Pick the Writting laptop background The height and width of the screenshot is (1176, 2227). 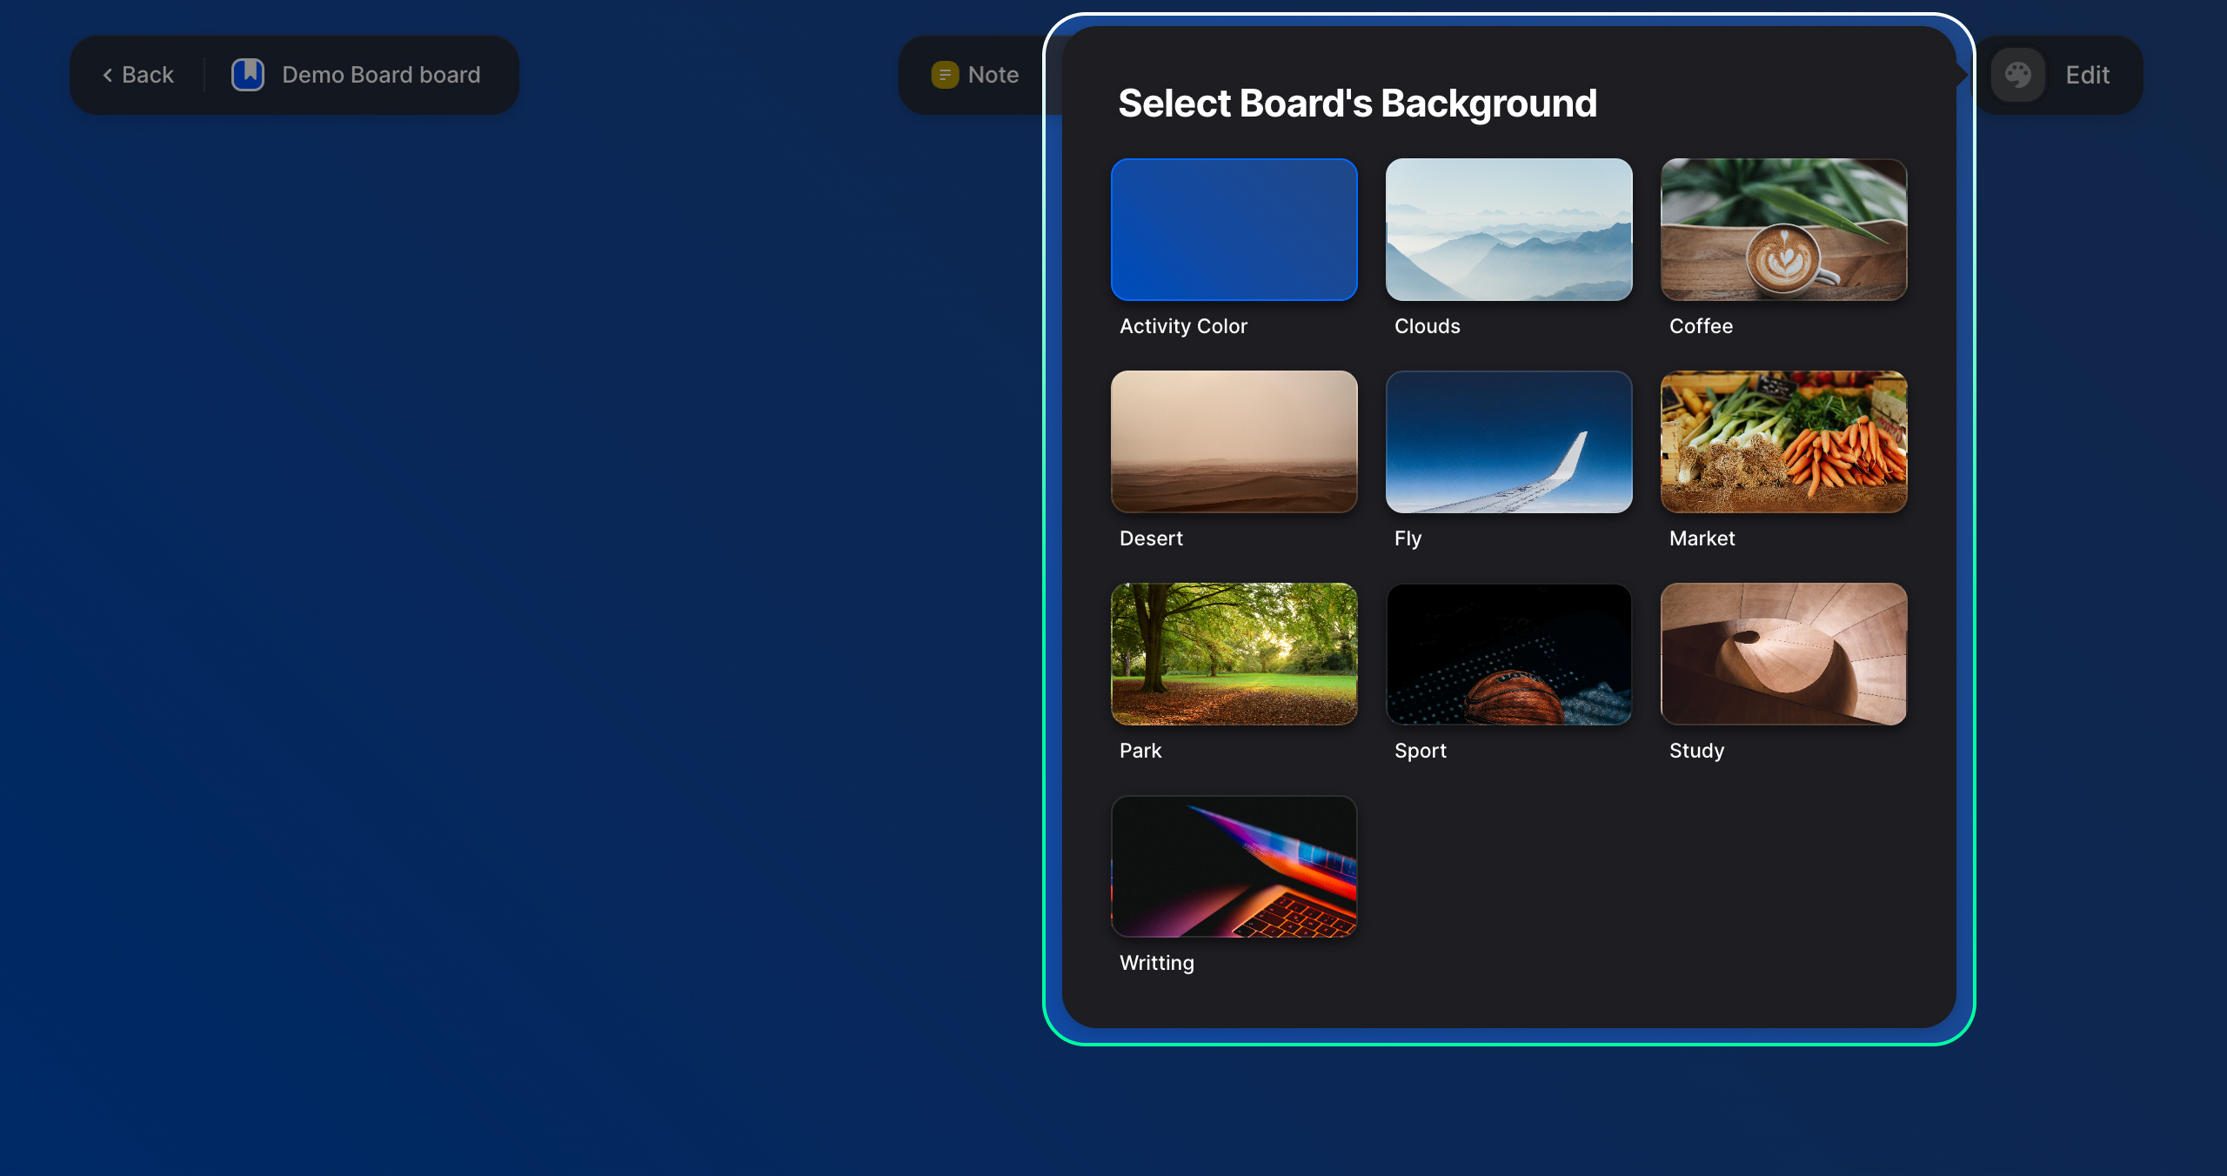coord(1234,866)
